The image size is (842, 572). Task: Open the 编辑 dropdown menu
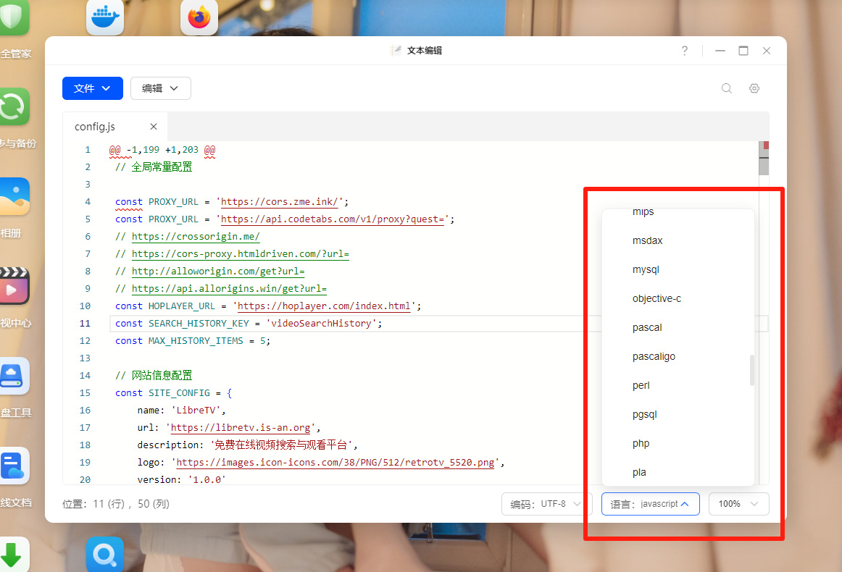pos(161,88)
